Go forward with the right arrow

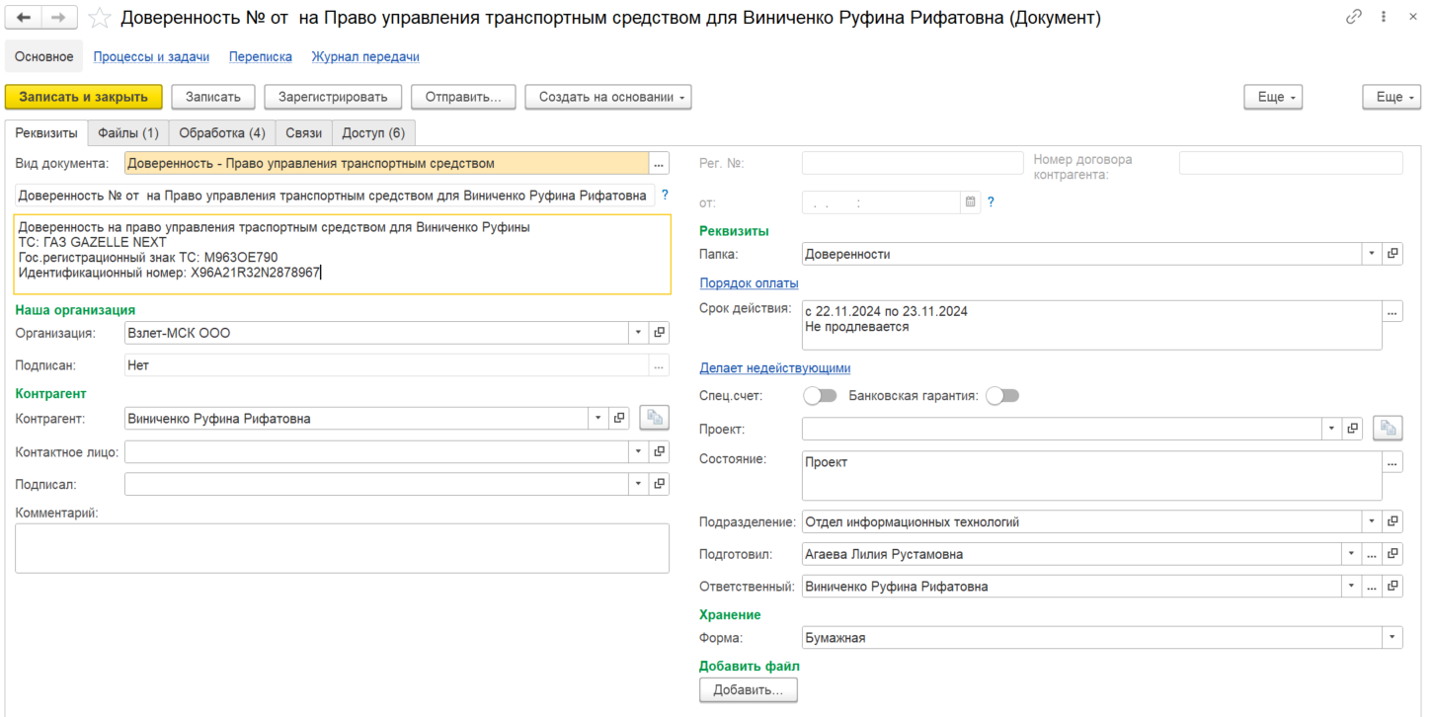[x=58, y=18]
